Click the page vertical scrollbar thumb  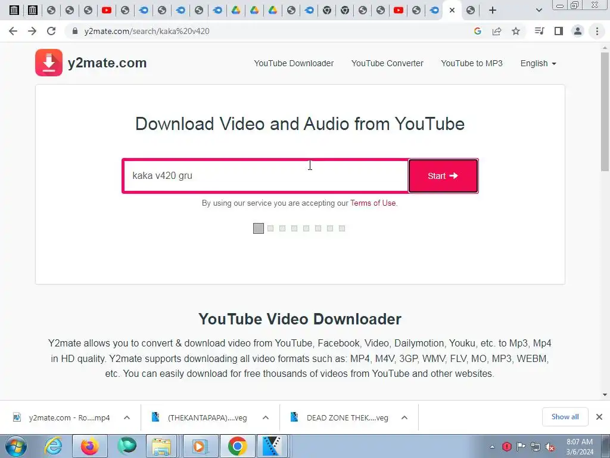[x=605, y=112]
